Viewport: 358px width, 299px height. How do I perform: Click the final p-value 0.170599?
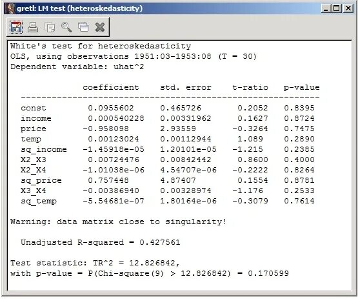point(268,273)
